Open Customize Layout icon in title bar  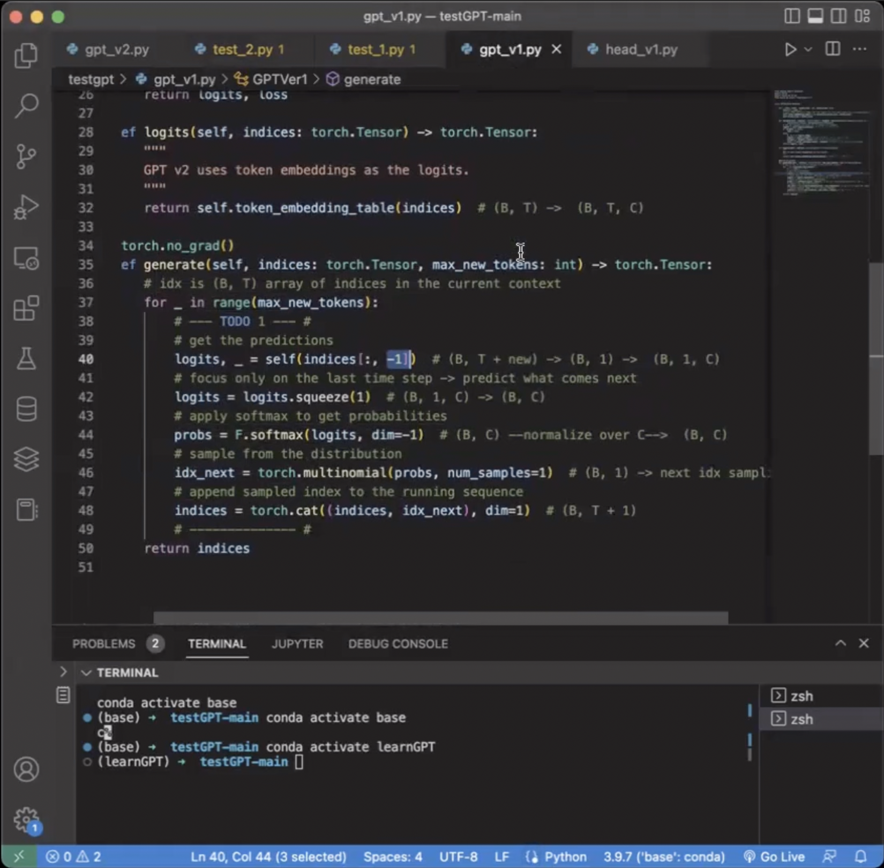click(863, 16)
